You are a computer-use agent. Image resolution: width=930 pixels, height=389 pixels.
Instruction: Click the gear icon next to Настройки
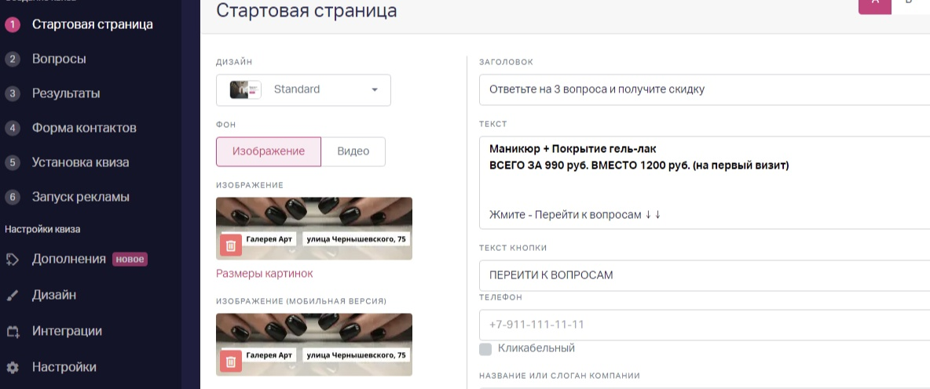(13, 367)
